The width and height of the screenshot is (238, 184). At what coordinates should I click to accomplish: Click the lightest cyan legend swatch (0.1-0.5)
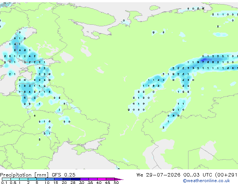6,179
